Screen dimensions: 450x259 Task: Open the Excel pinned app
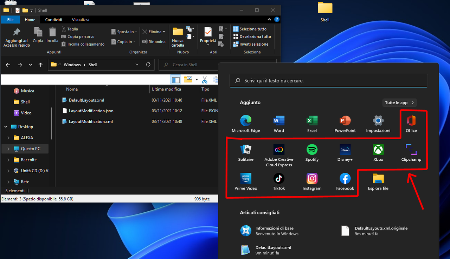click(x=312, y=124)
